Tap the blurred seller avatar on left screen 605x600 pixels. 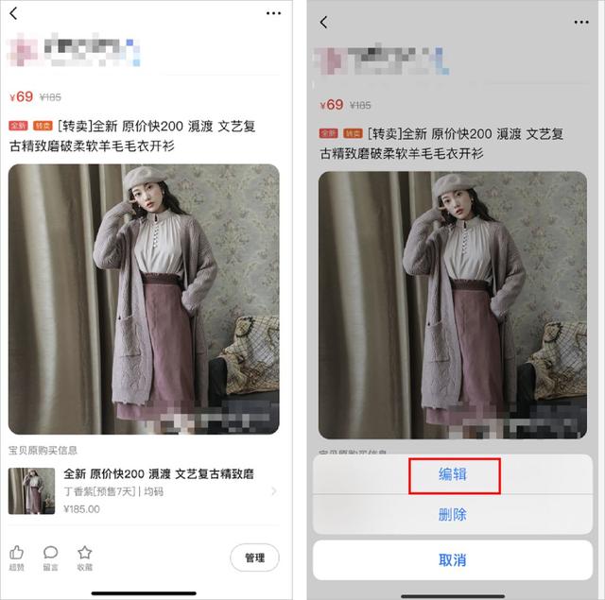tap(23, 50)
